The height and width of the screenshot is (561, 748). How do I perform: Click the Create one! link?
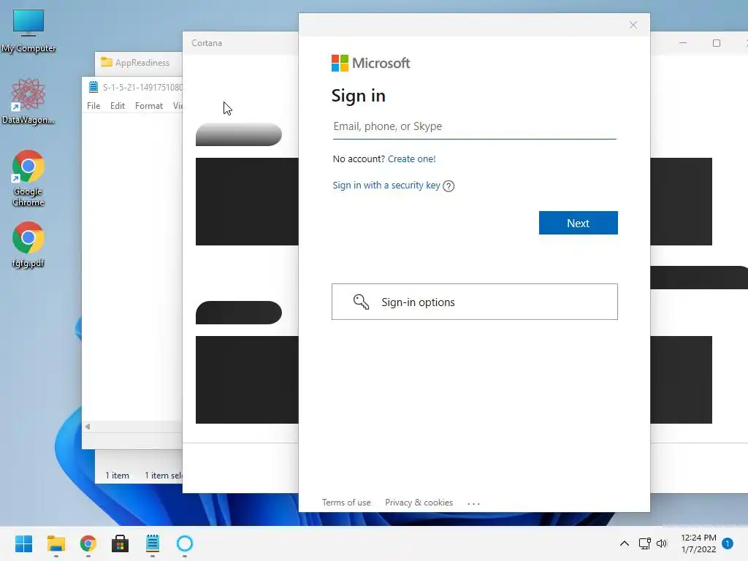pos(411,159)
